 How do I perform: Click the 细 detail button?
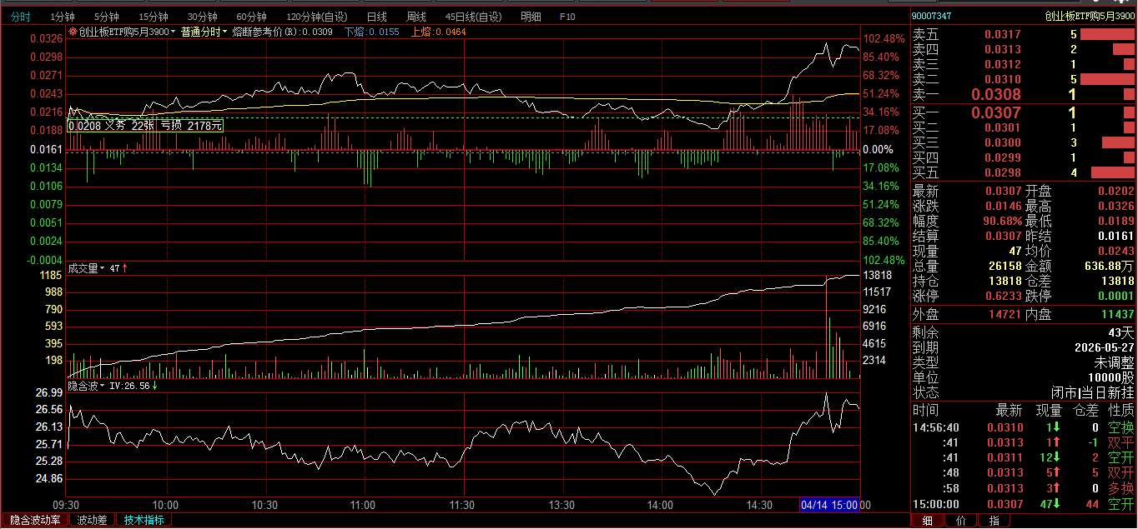927,521
